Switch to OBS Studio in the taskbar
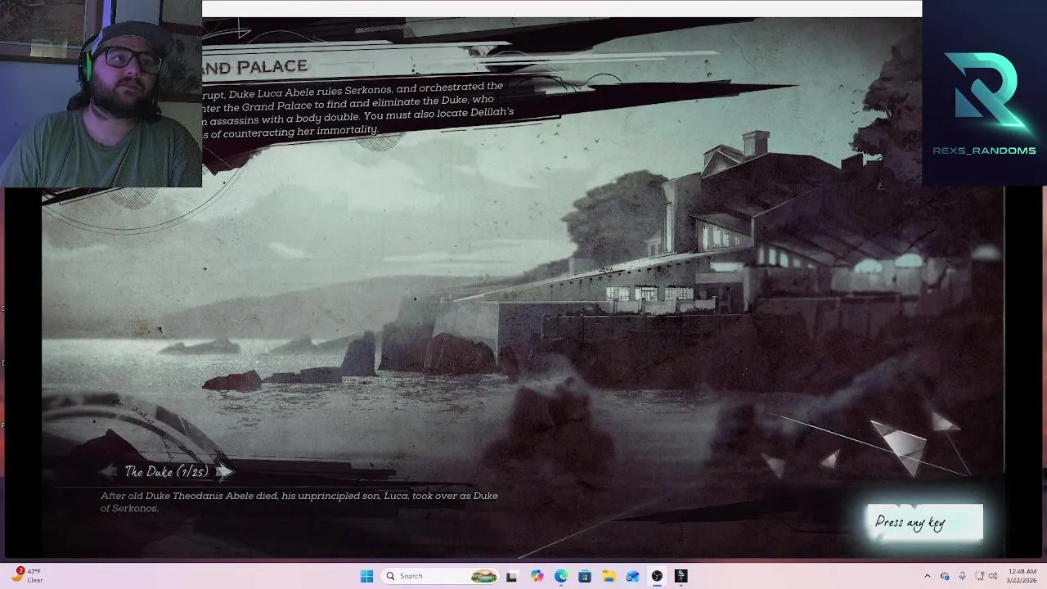The image size is (1047, 589). [657, 576]
